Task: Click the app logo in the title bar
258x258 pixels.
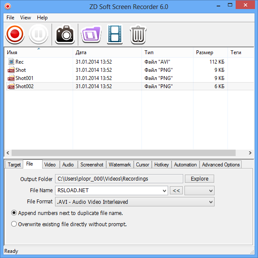Action: pyautogui.click(x=8, y=6)
